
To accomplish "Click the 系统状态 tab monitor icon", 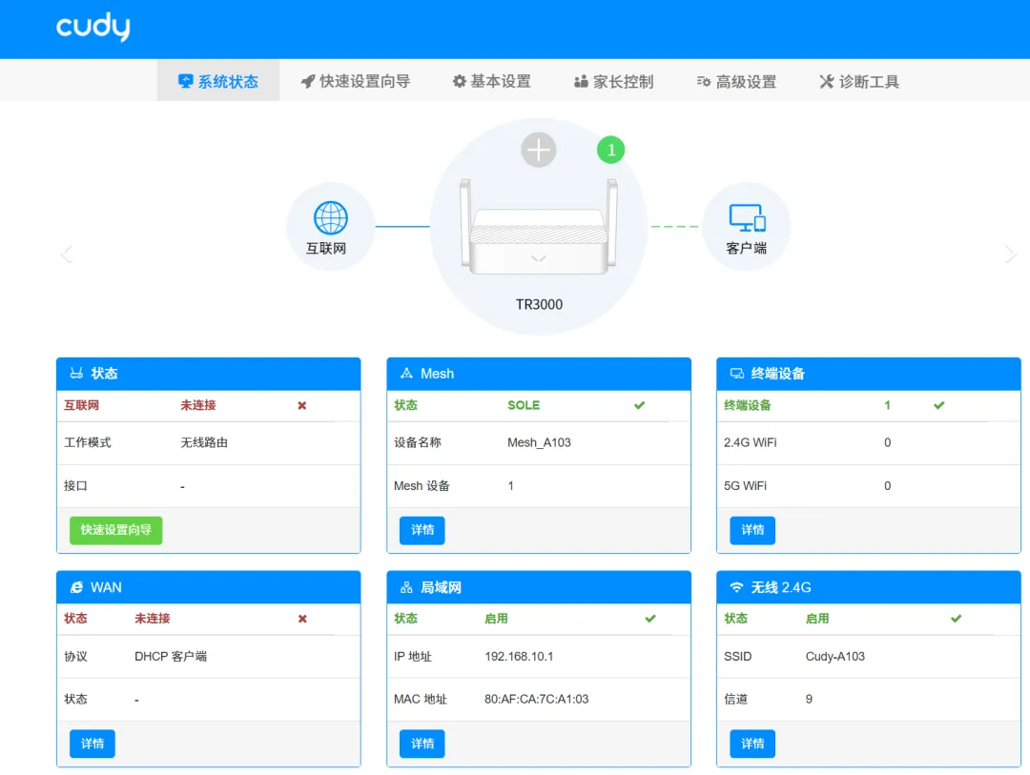I will point(186,81).
